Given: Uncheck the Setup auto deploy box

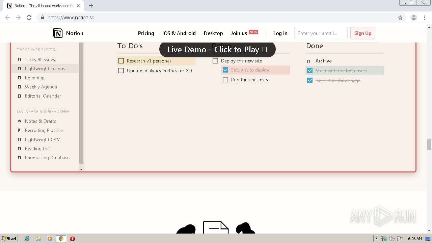Looking at the screenshot, I should pos(225,70).
